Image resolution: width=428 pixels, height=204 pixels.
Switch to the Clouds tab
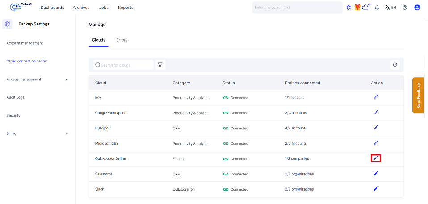pyautogui.click(x=99, y=40)
